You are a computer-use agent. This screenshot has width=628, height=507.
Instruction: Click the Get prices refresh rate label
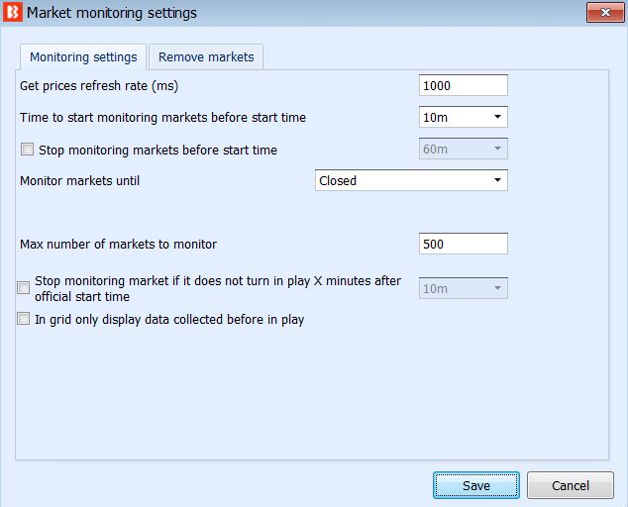tap(99, 86)
